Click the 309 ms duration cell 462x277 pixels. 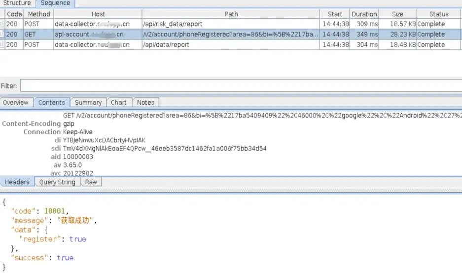pyautogui.click(x=364, y=24)
